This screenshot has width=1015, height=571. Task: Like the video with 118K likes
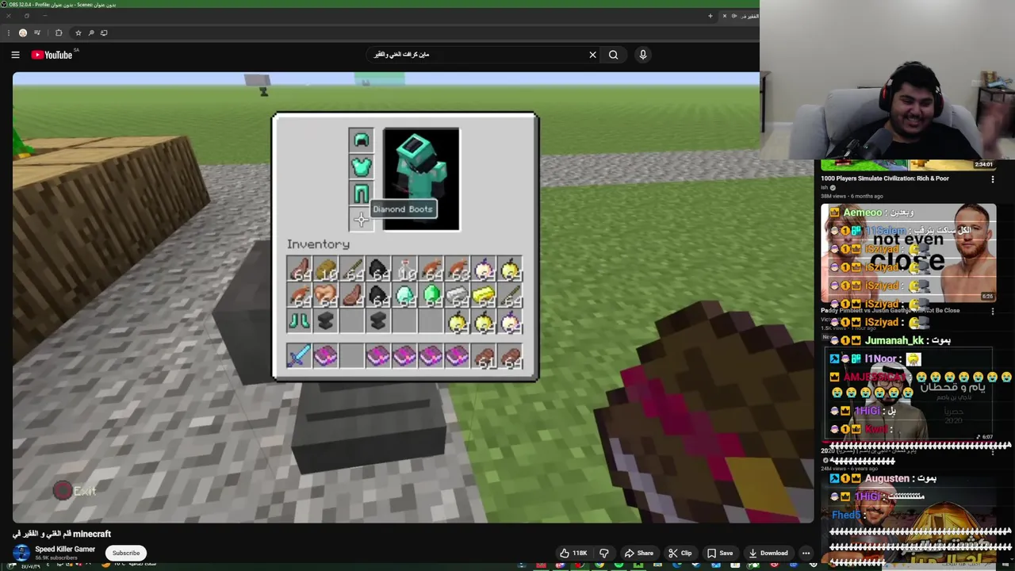tap(573, 553)
